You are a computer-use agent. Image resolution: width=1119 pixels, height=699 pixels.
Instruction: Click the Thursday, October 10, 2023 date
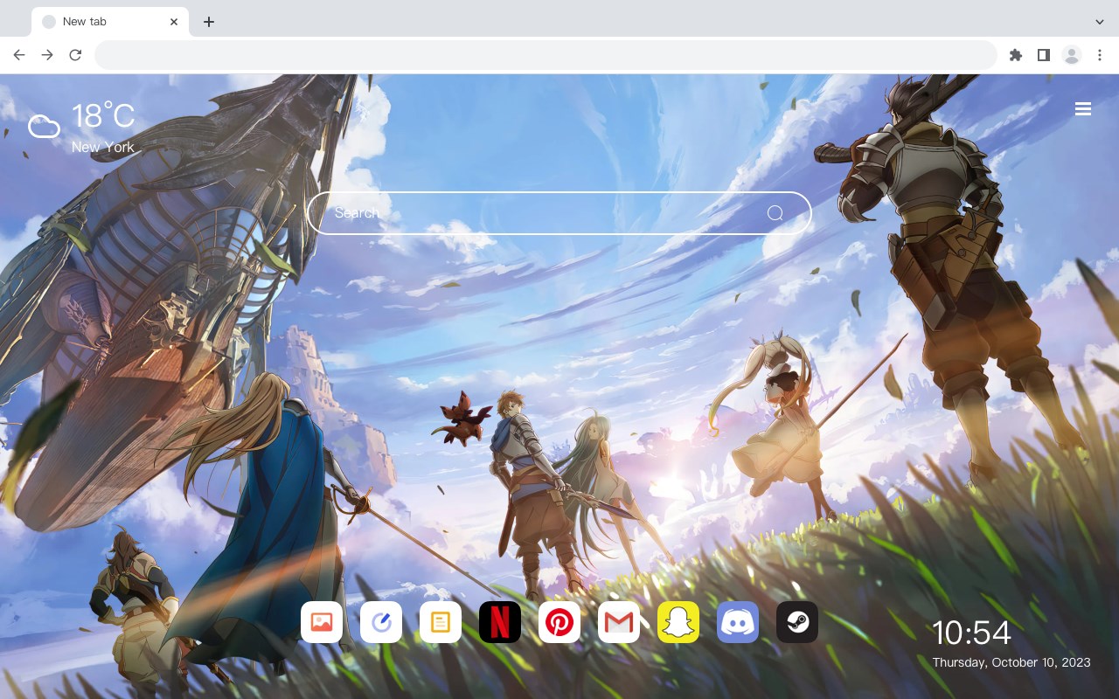pos(1011,662)
